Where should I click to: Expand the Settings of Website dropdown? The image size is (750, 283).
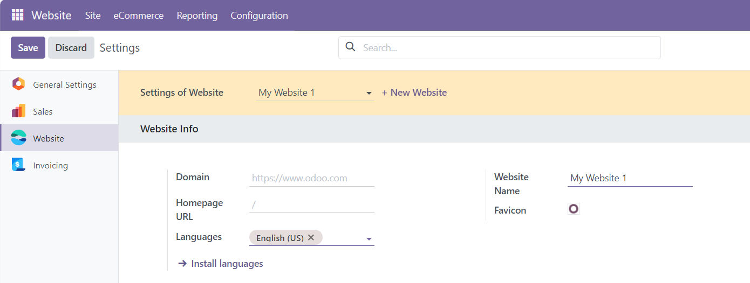pyautogui.click(x=369, y=93)
